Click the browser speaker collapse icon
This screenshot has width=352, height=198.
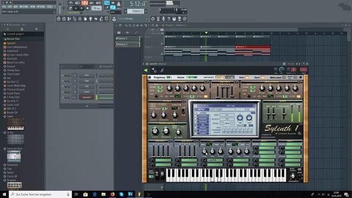coord(36,29)
